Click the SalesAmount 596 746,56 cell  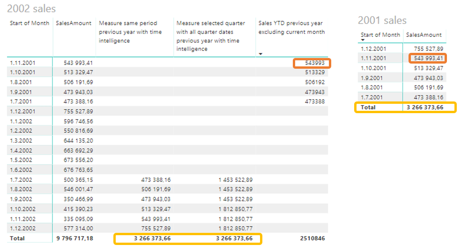[78, 121]
